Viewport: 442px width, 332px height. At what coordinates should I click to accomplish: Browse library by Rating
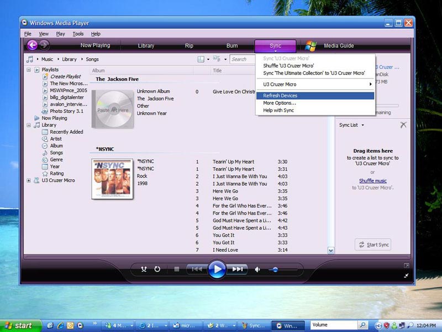tap(57, 173)
